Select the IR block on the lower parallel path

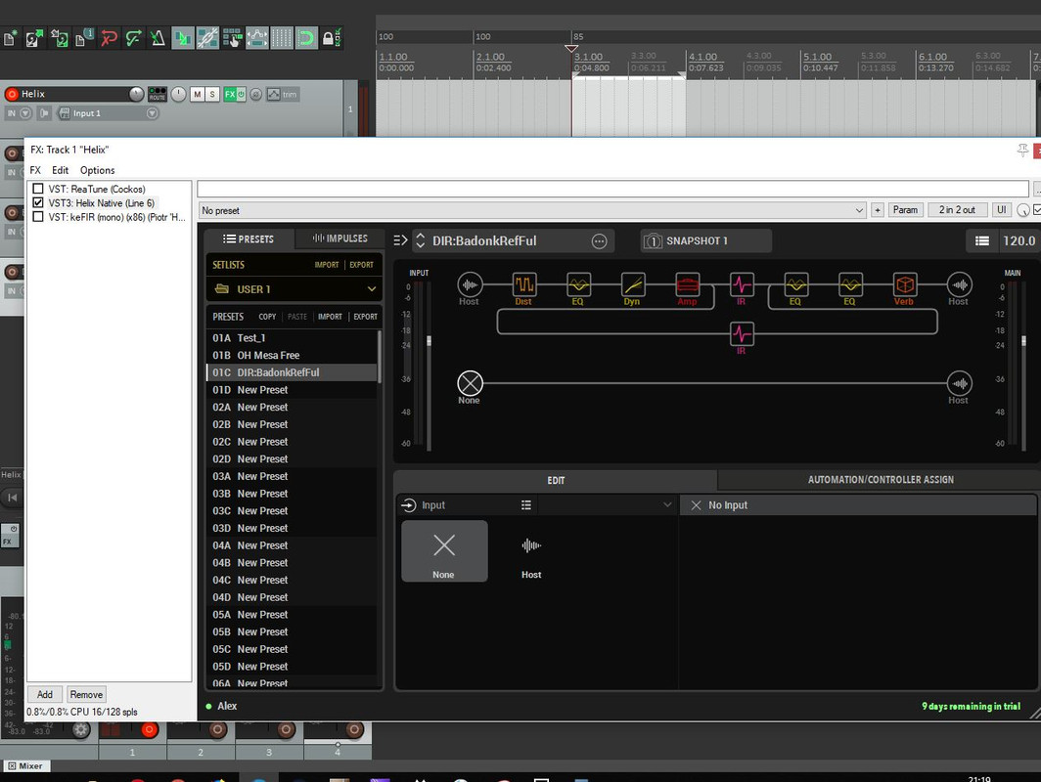pyautogui.click(x=741, y=333)
